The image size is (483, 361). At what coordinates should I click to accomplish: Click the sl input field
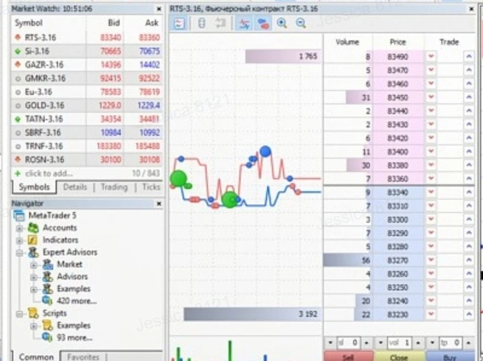pyautogui.click(x=348, y=342)
